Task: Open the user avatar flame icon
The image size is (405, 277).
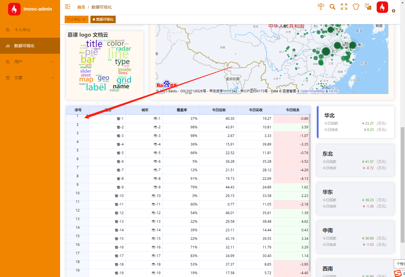Action: coord(382,7)
